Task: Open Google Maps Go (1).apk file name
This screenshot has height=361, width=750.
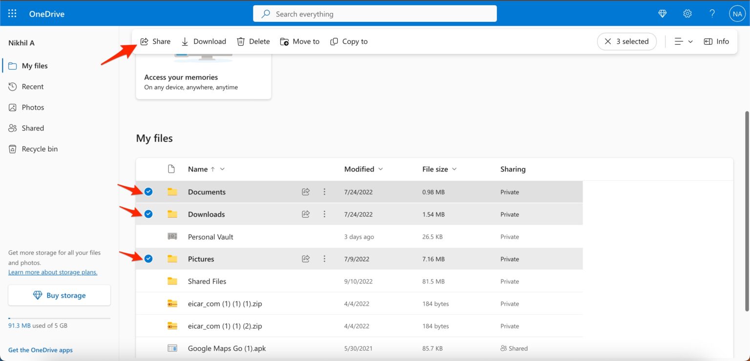Action: pyautogui.click(x=227, y=348)
